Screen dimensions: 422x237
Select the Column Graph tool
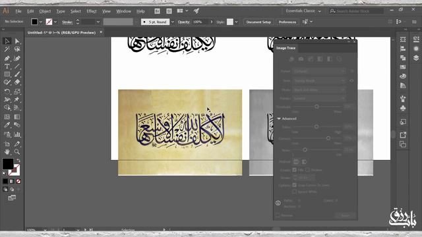17,134
